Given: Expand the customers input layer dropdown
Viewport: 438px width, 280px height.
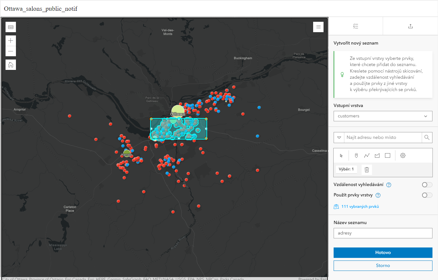Looking at the screenshot, I should (x=383, y=116).
